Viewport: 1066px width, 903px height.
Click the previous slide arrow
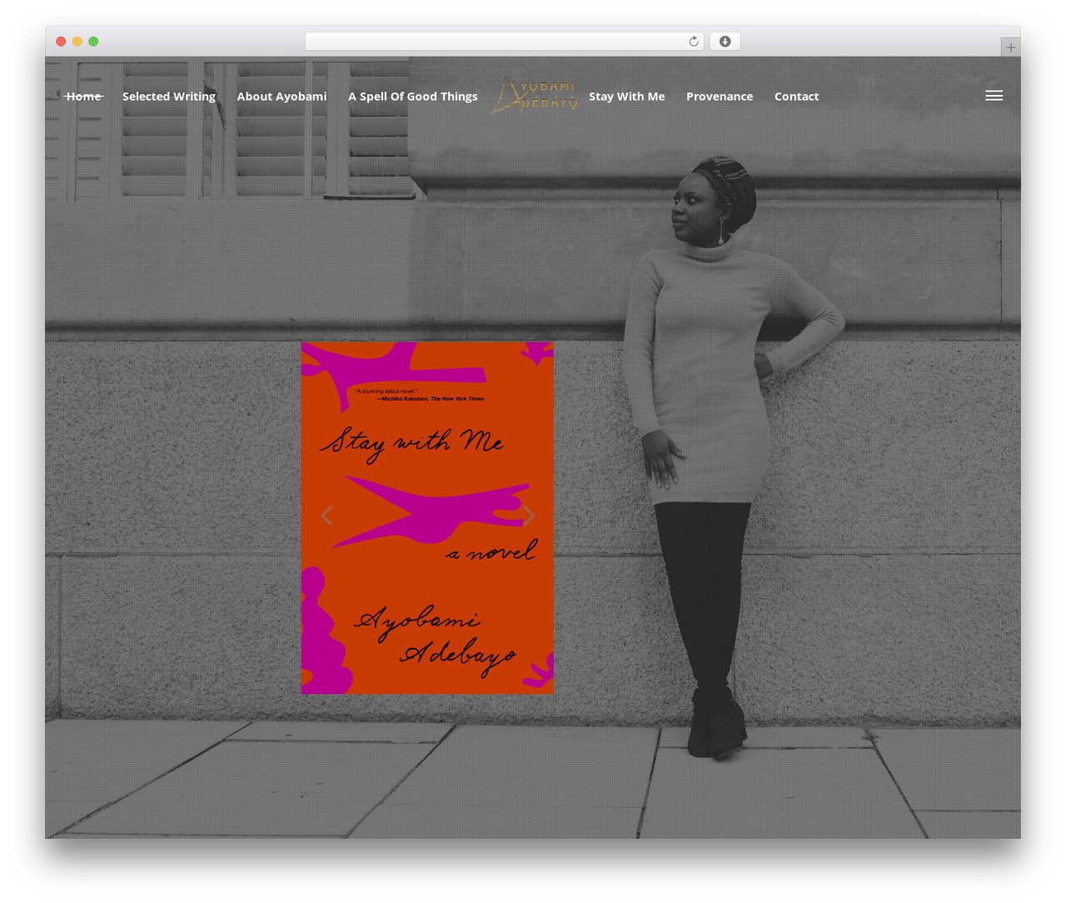coord(326,516)
